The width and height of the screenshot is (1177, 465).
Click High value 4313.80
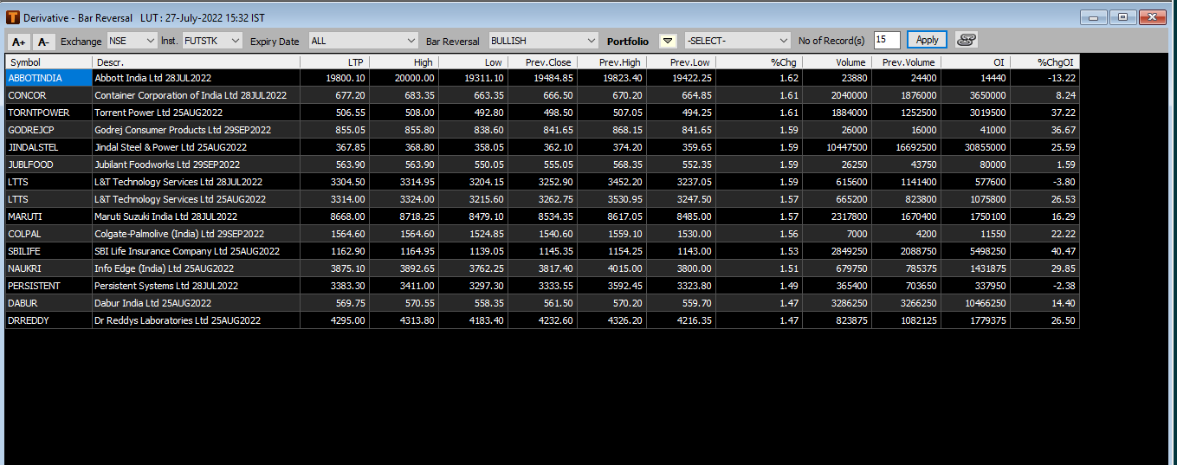click(404, 320)
